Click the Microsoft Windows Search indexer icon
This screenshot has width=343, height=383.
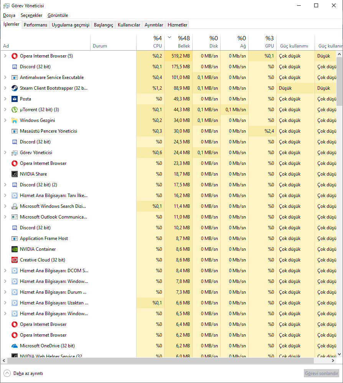coord(15,206)
